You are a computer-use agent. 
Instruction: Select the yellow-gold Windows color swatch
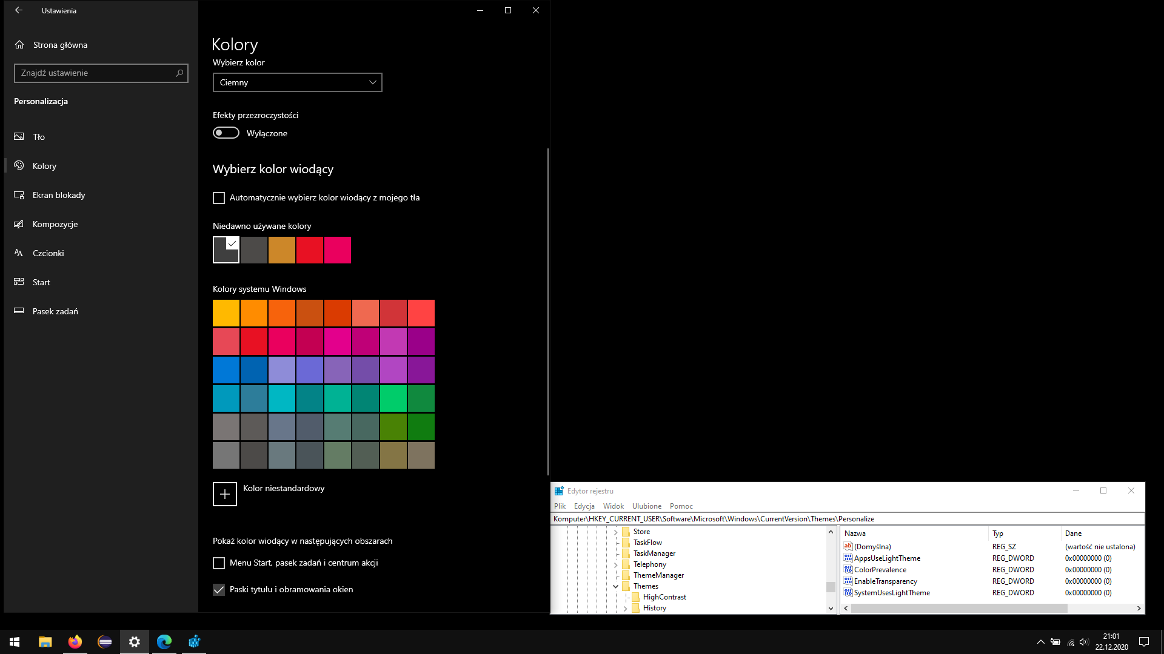pos(226,313)
